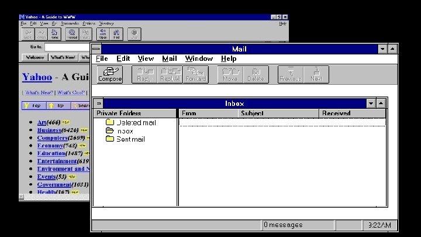421x237 pixels.
Task: Click the What's New! directory button
Action: (63, 57)
